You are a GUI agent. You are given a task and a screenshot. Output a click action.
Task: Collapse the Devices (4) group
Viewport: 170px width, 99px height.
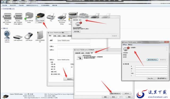click(x=2, y=28)
